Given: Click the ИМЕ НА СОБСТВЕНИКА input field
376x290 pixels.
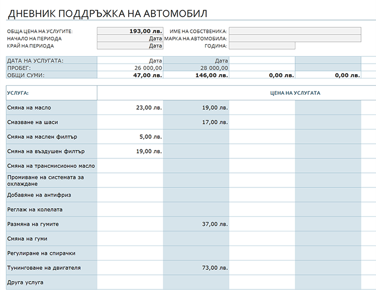Looking at the screenshot, I should tap(295, 31).
